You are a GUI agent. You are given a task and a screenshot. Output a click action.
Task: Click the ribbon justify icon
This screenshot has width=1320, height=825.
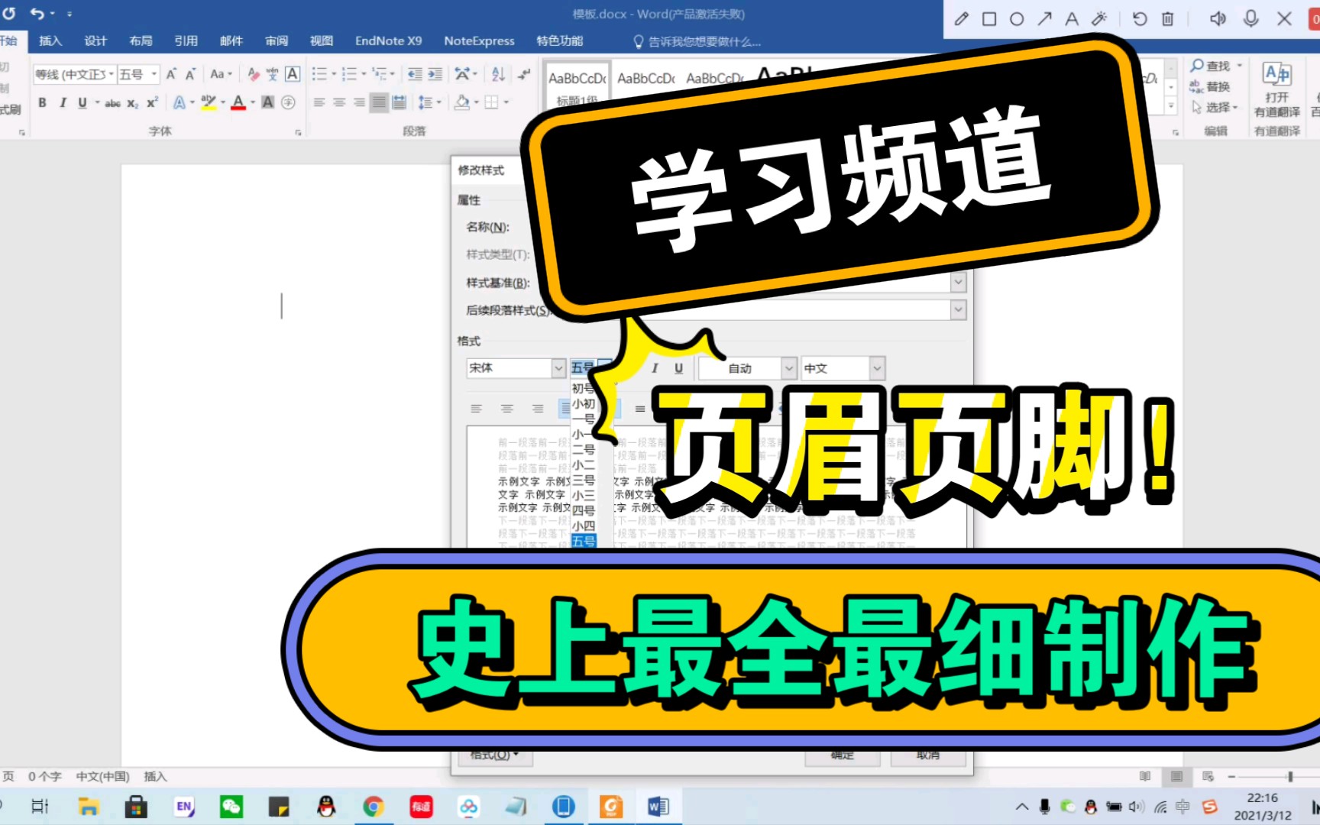pyautogui.click(x=379, y=102)
